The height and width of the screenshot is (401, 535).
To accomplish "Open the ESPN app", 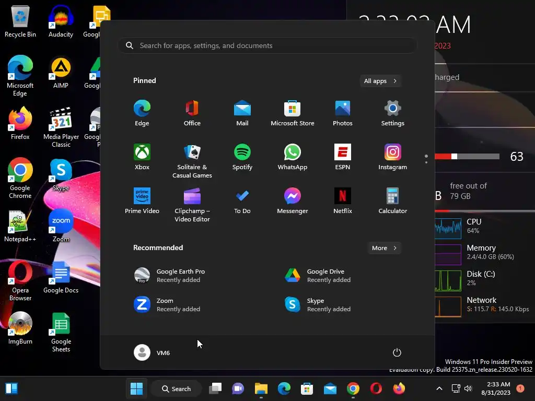I will coord(343,157).
